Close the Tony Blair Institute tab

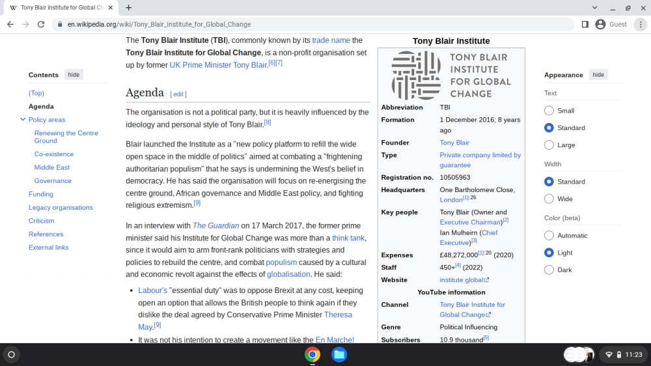111,7
